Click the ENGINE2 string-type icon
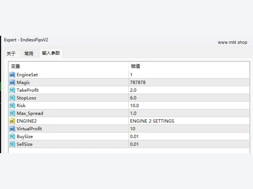 (12, 121)
